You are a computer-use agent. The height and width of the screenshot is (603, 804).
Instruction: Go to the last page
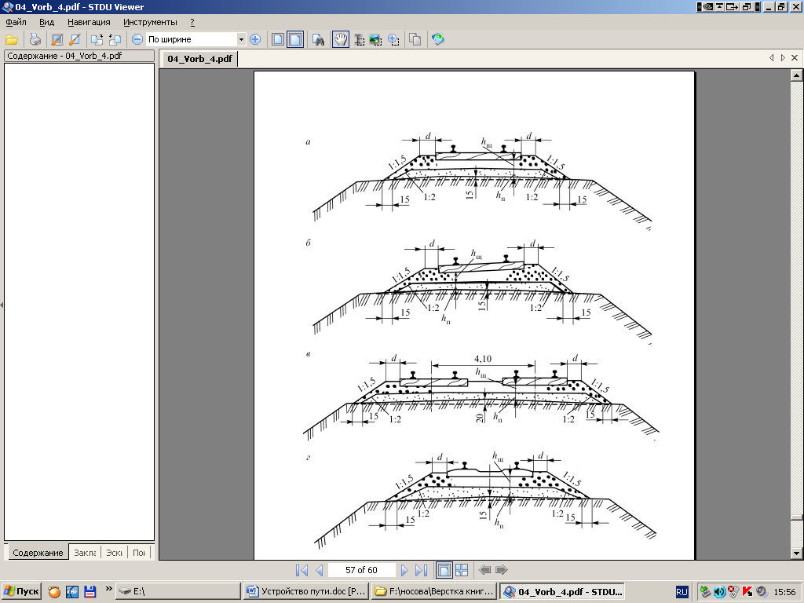click(x=421, y=570)
